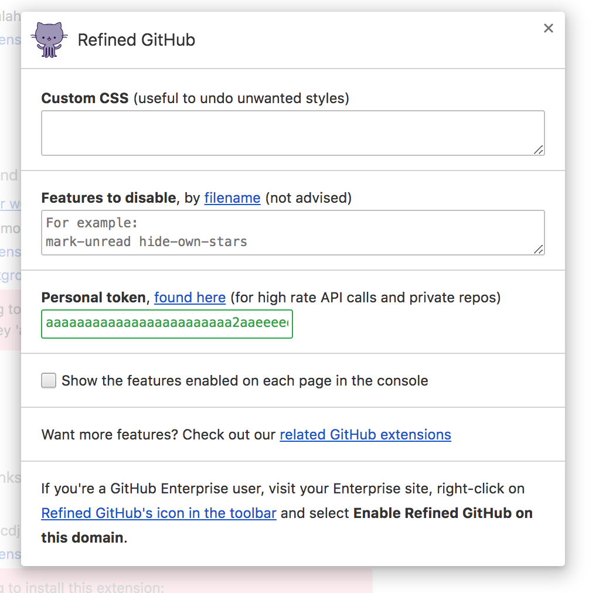Open the filename link

(232, 198)
